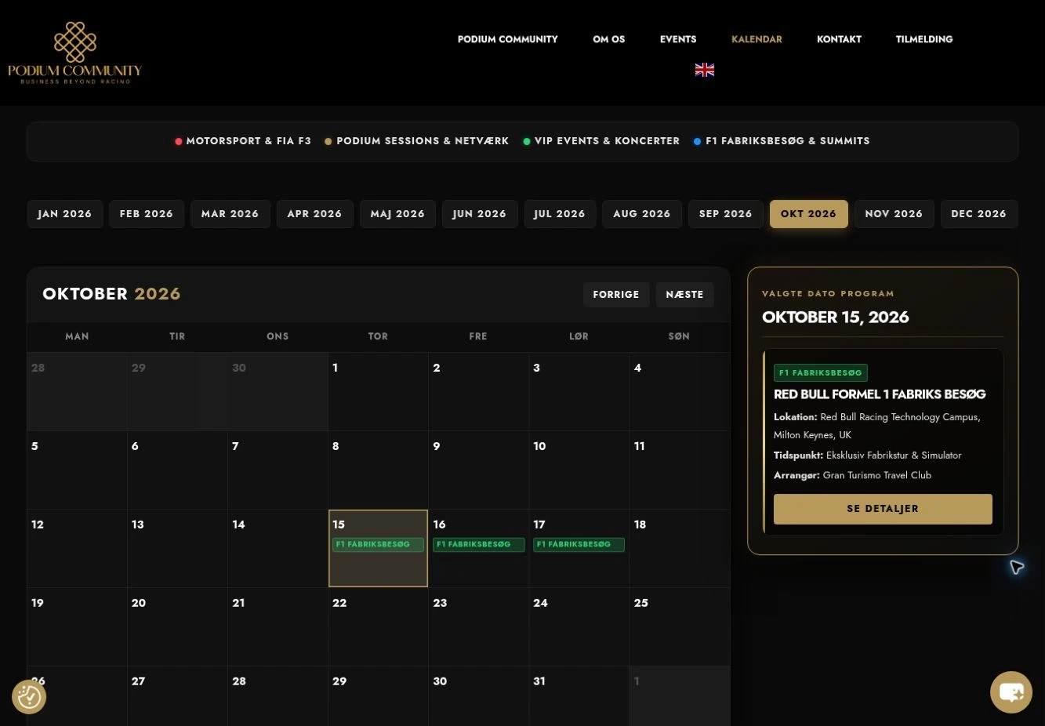Click the Podium Community logo
This screenshot has width=1045, height=726.
pos(74,53)
